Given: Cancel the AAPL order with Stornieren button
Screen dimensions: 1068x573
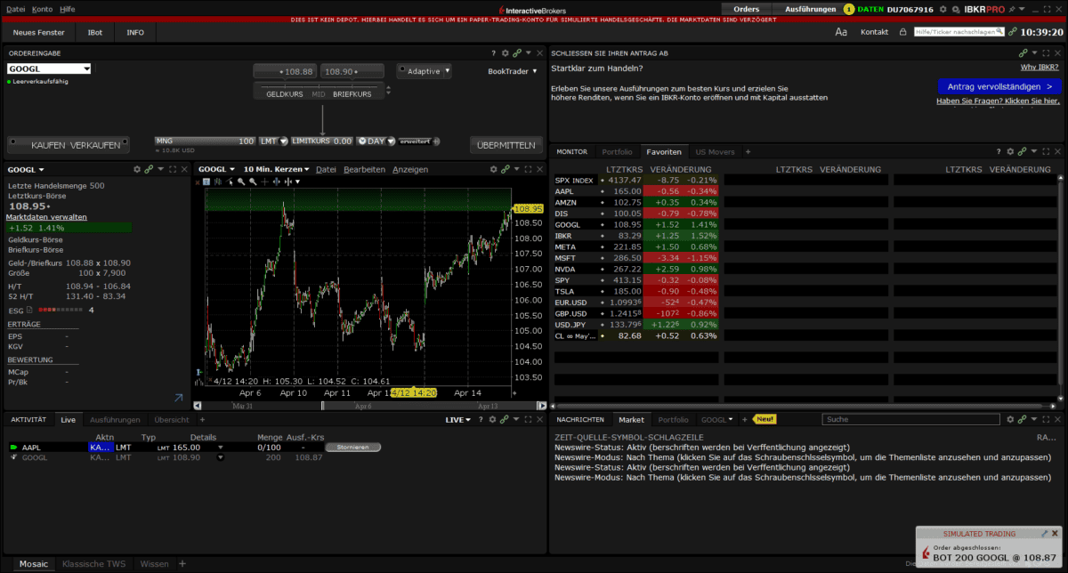Looking at the screenshot, I should click(x=353, y=447).
